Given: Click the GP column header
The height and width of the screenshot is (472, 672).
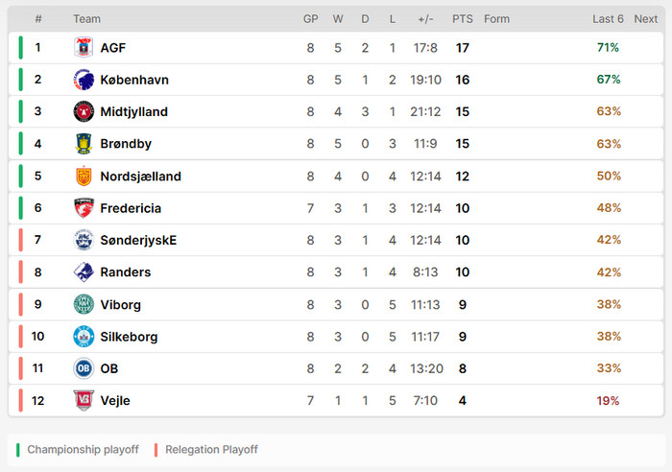Looking at the screenshot, I should point(311,19).
